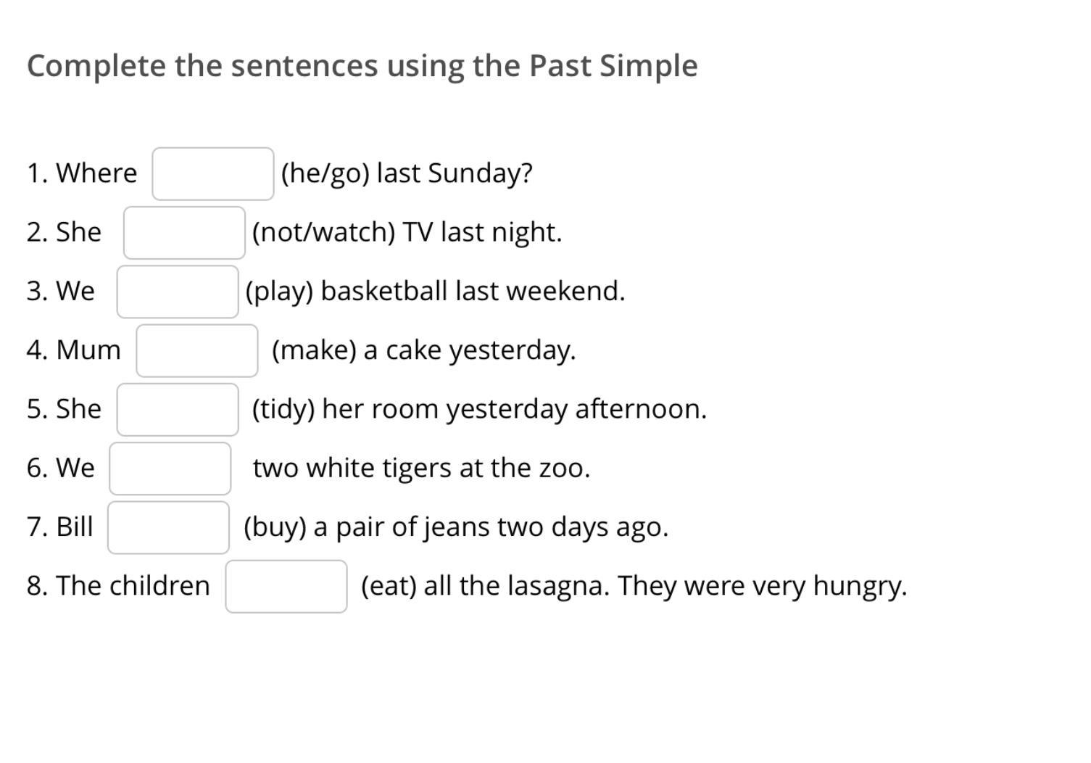1091x763 pixels.
Task: Click the "two white tigers at the zoo." text
Action: pos(421,469)
